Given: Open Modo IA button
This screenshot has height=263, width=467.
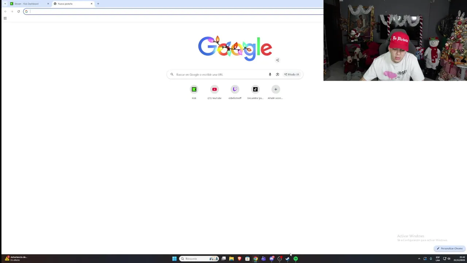Looking at the screenshot, I should point(292,75).
